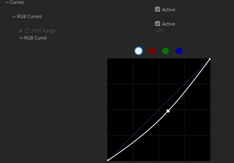Click the Active label beside RGB Curves checkbox
Viewport: 234px width, 163px height.
[169, 24]
